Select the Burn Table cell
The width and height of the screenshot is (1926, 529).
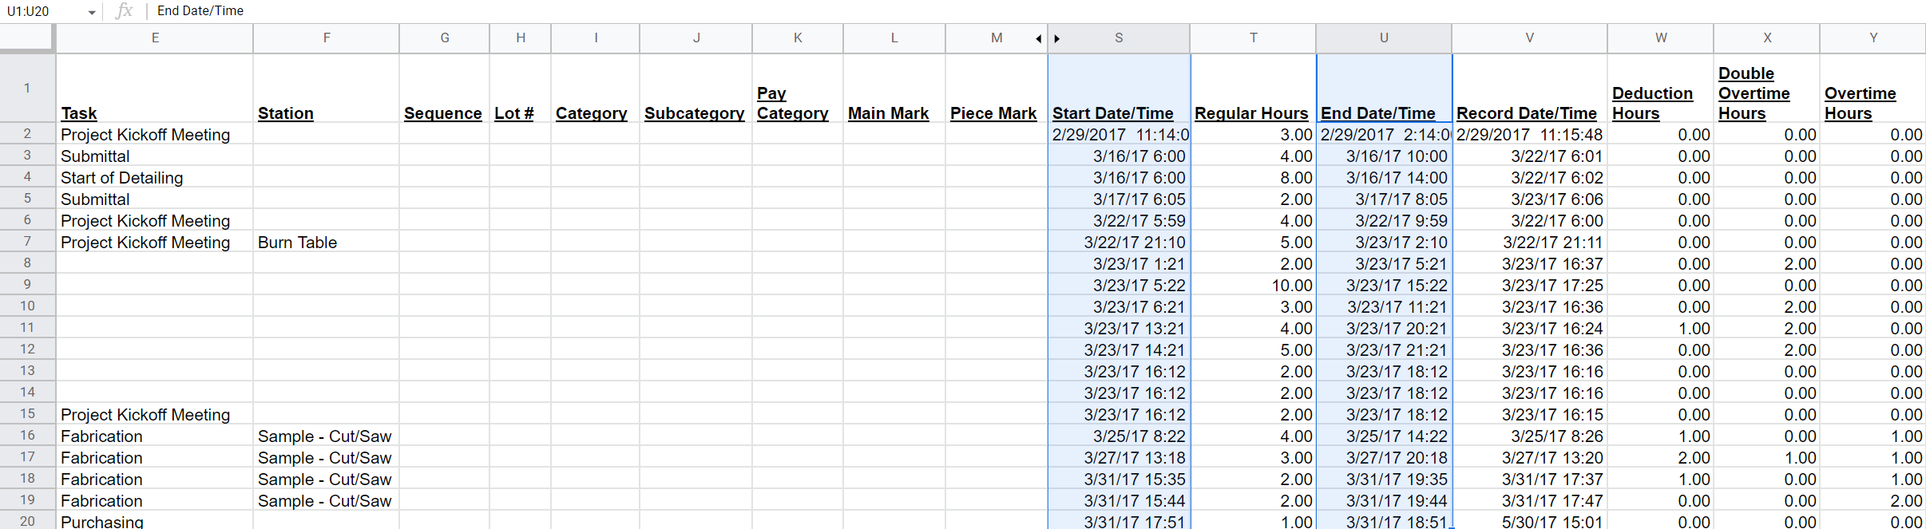point(326,243)
